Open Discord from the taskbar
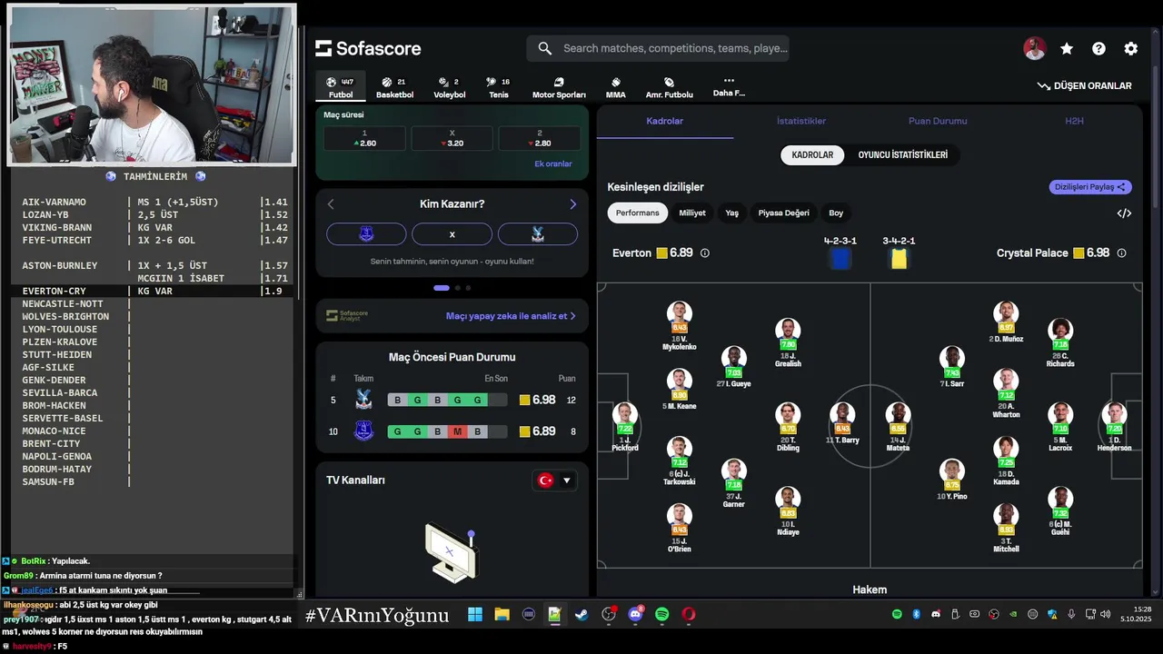The image size is (1163, 654). (x=635, y=615)
